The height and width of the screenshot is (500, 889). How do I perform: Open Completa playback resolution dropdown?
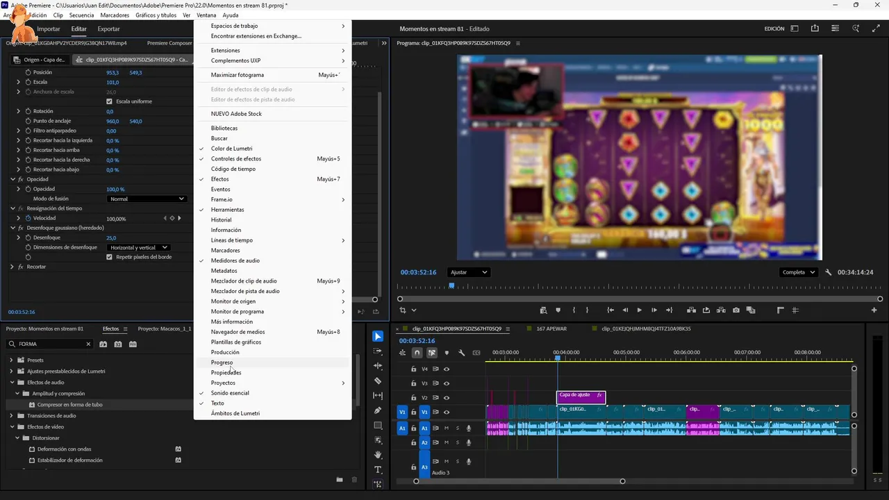pyautogui.click(x=798, y=272)
